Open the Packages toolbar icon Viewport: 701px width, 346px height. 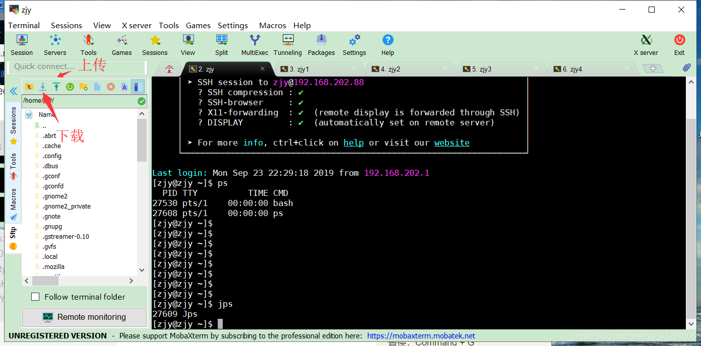pyautogui.click(x=321, y=45)
